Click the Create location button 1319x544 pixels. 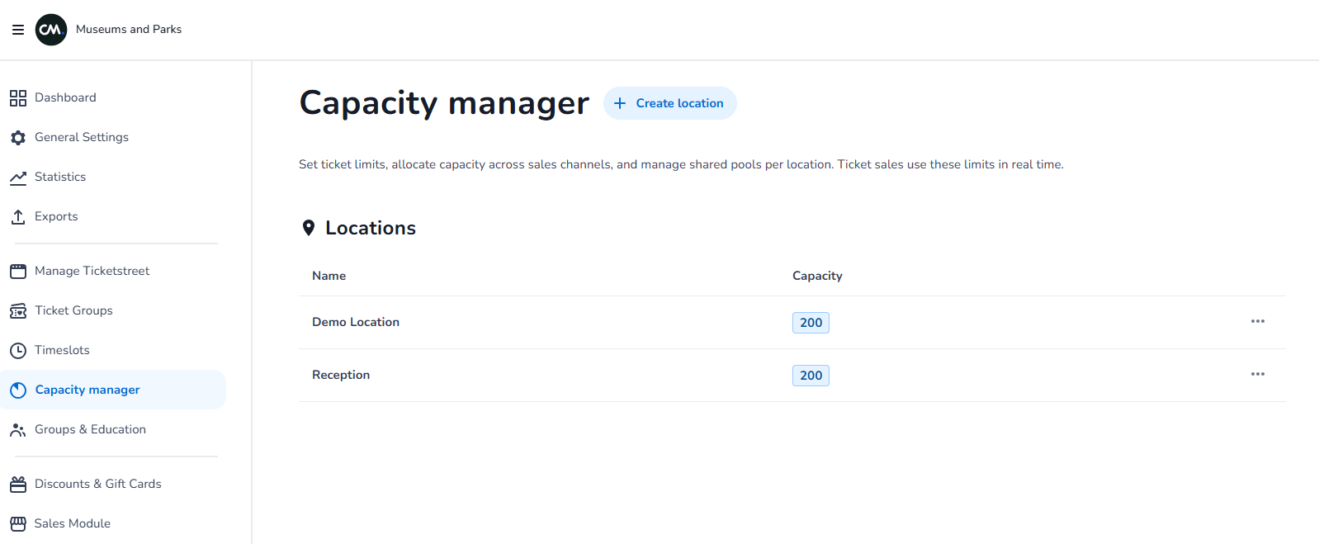click(670, 103)
